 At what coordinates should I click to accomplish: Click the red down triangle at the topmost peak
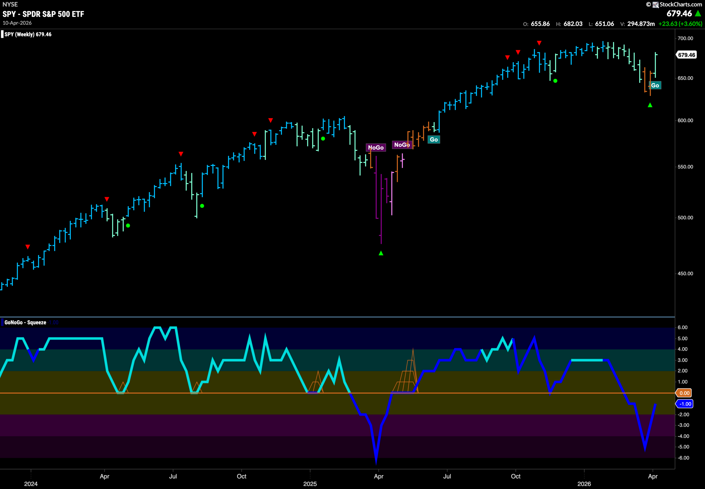(539, 43)
